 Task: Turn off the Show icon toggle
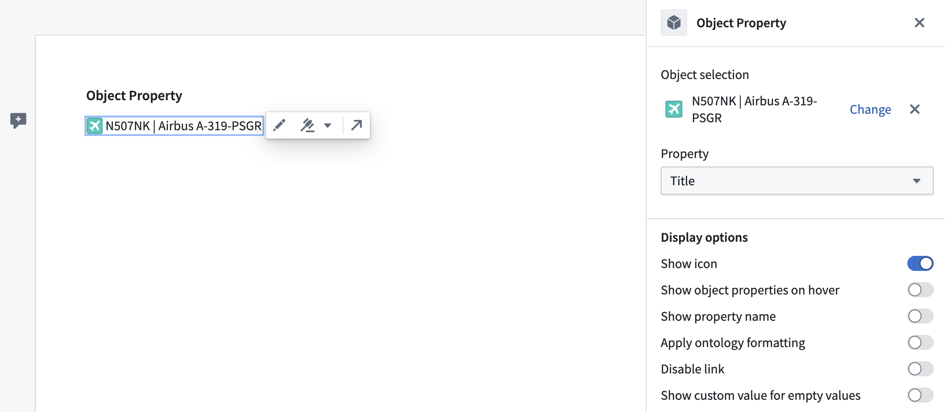(920, 263)
